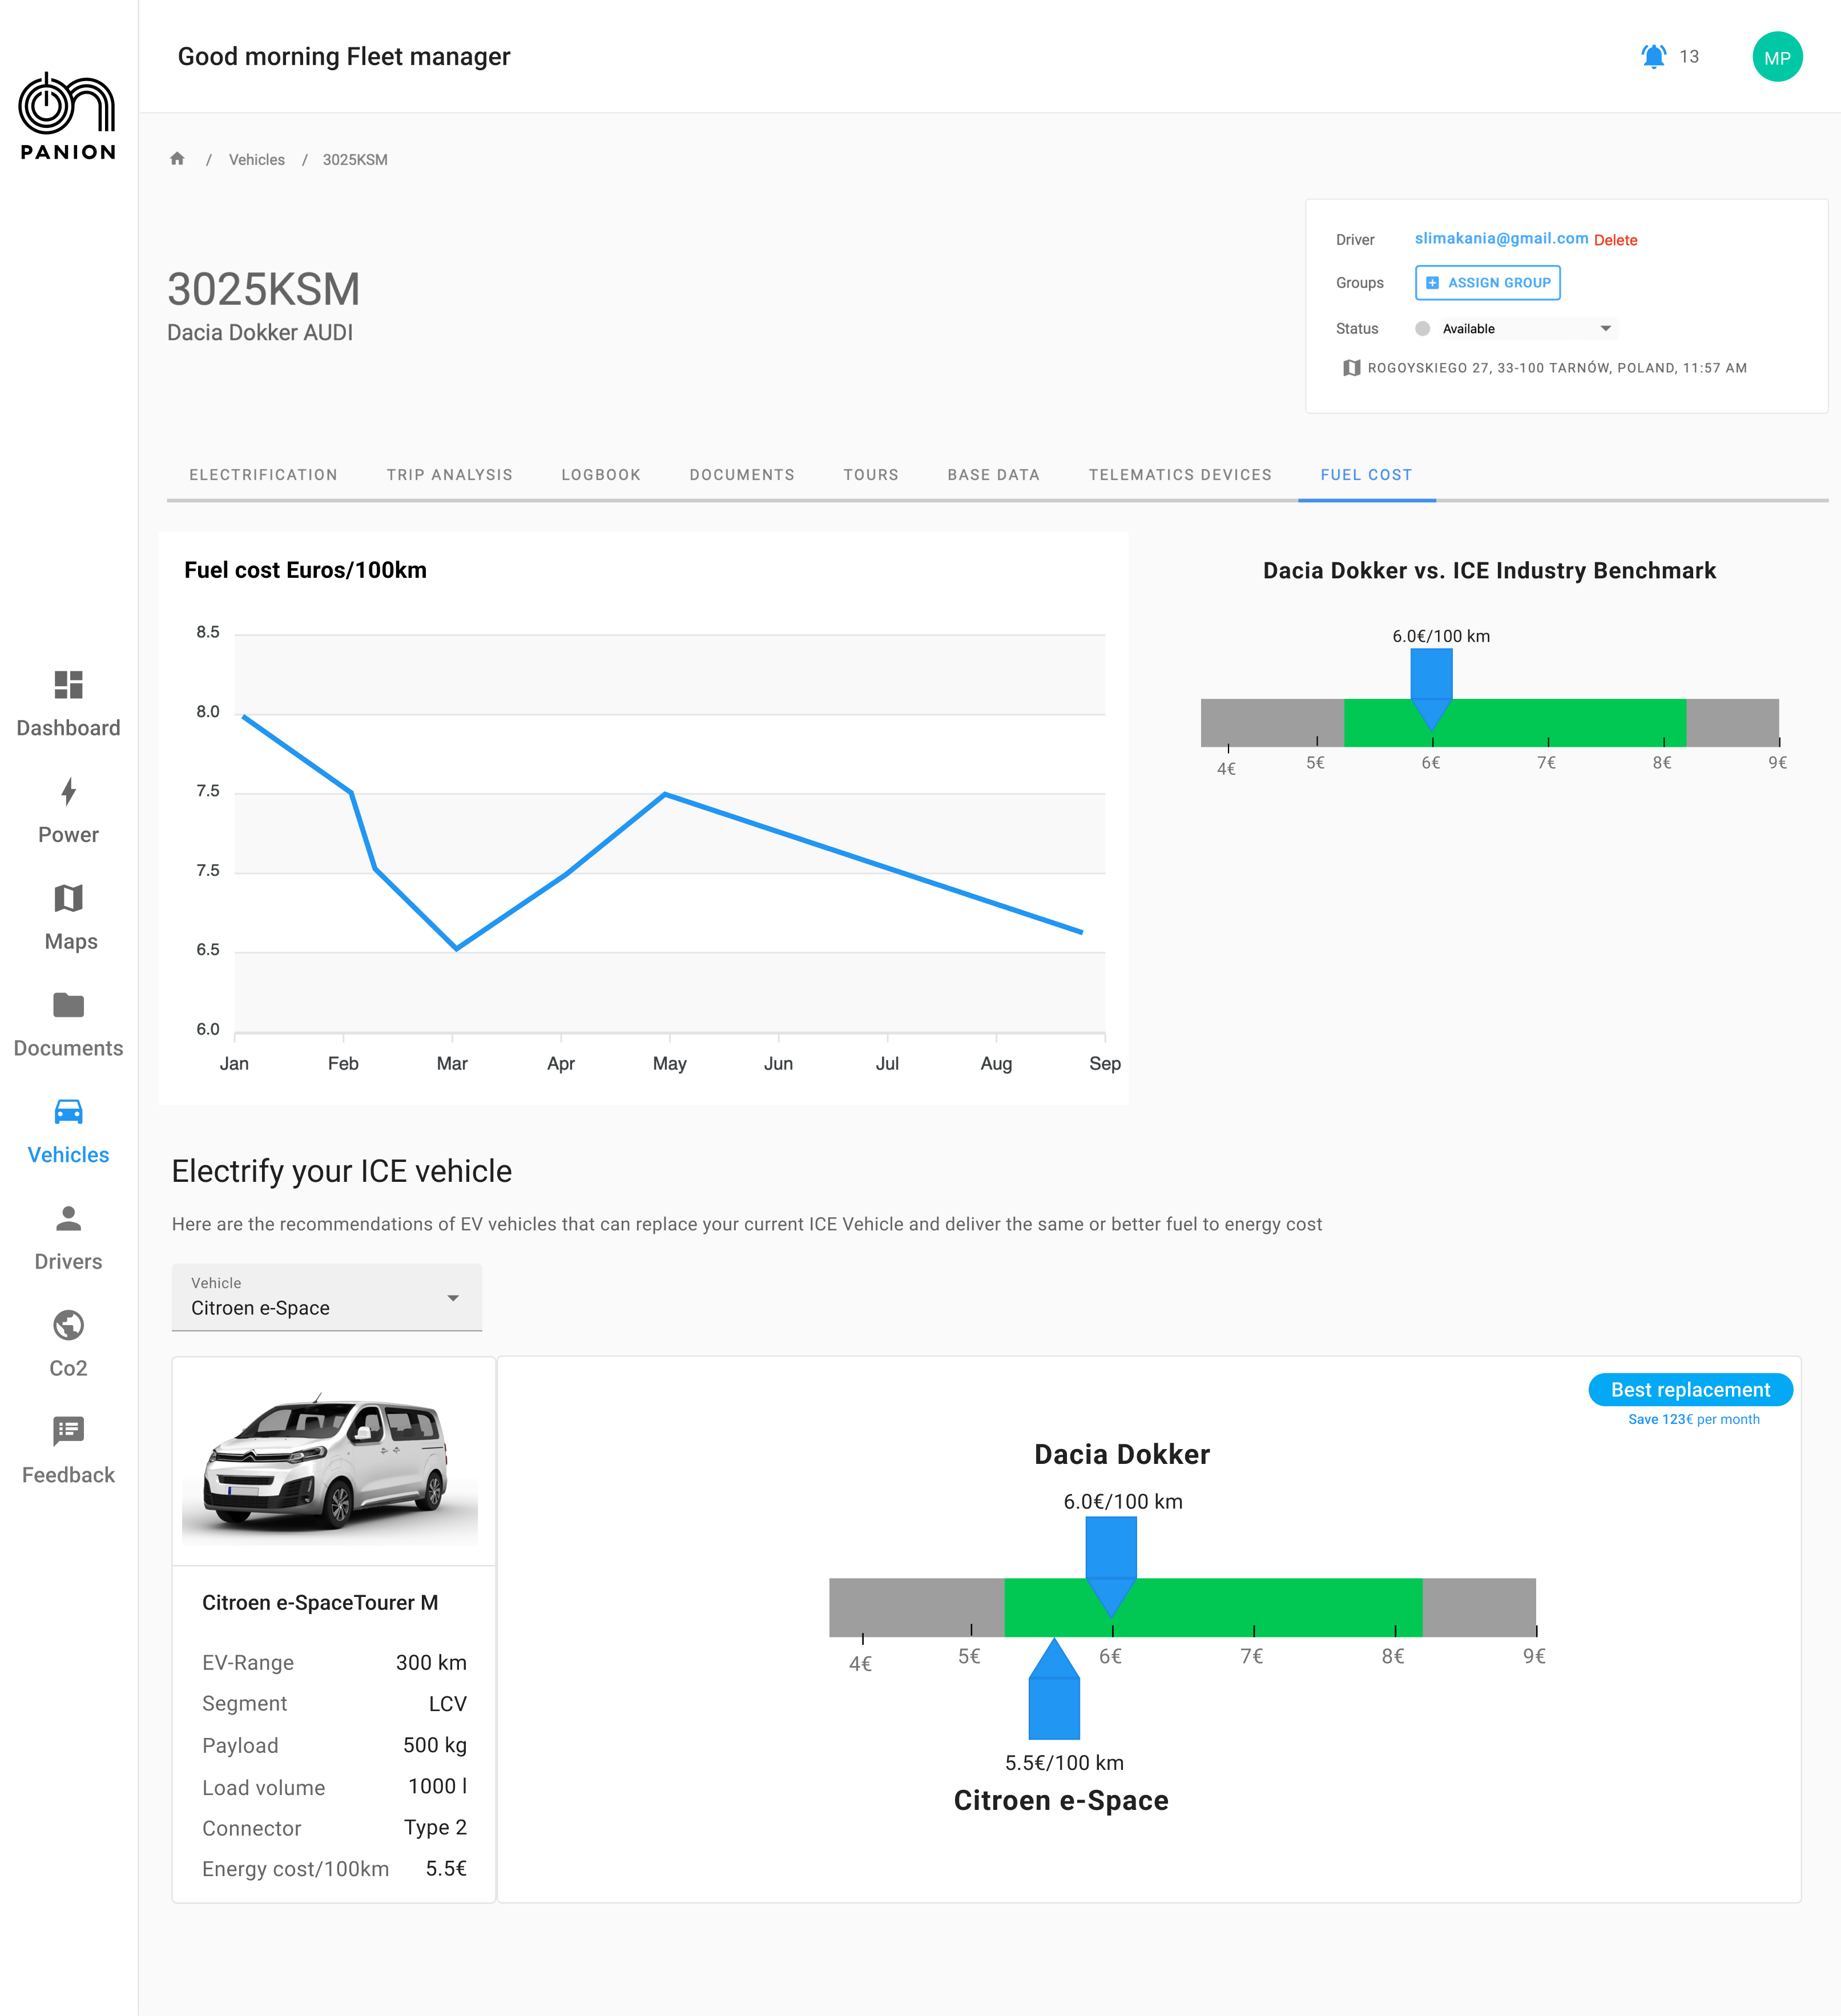
Task: Open the Logbook tab
Action: point(601,475)
